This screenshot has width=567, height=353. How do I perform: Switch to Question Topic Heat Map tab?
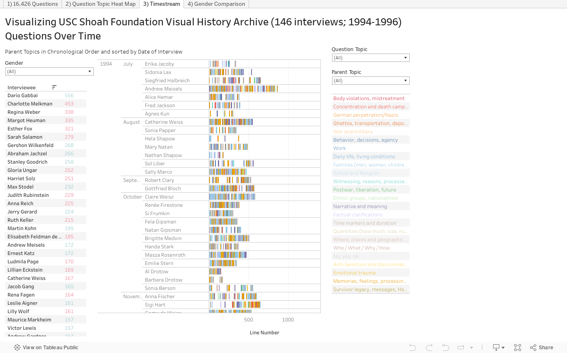(x=100, y=4)
